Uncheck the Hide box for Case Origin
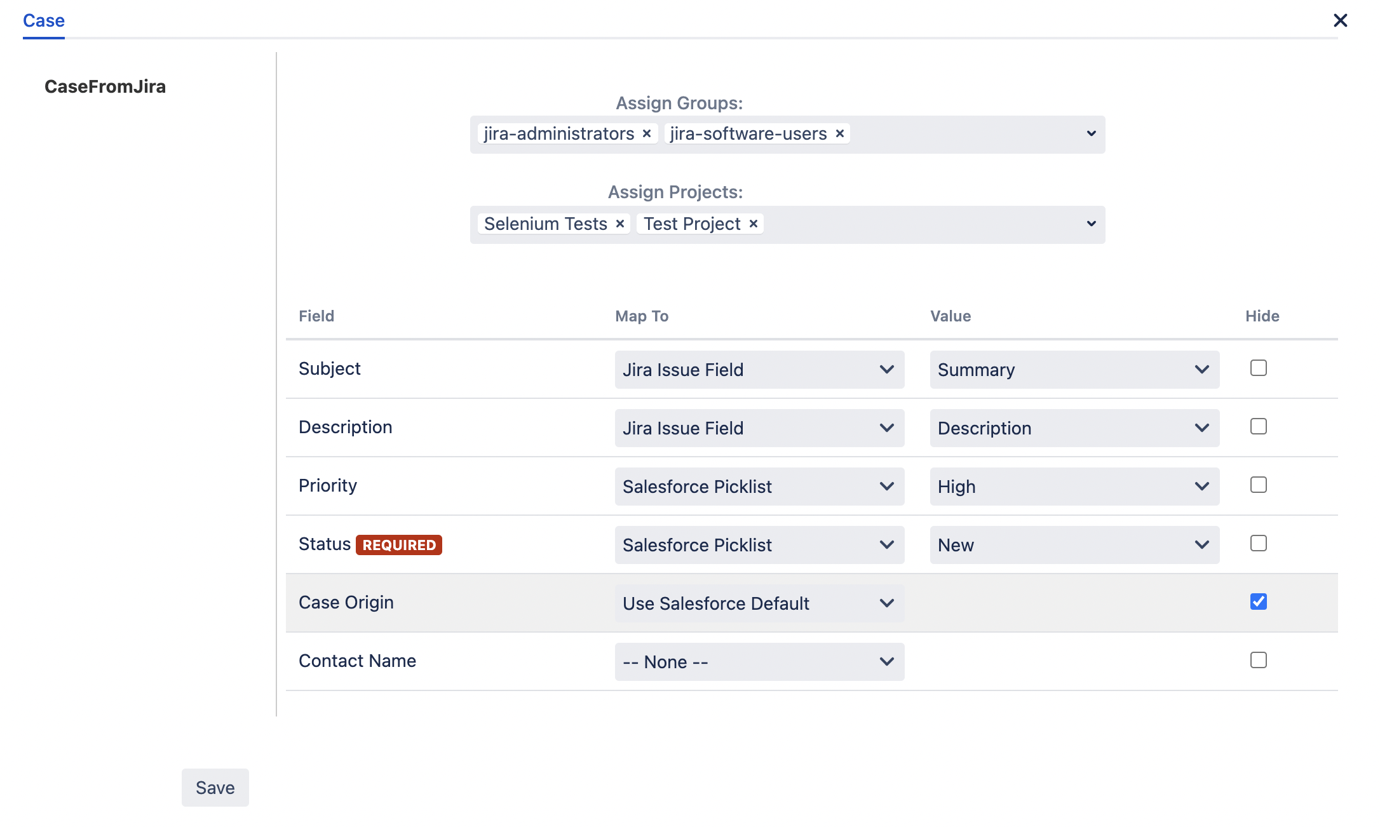This screenshot has height=827, width=1380. [x=1258, y=602]
